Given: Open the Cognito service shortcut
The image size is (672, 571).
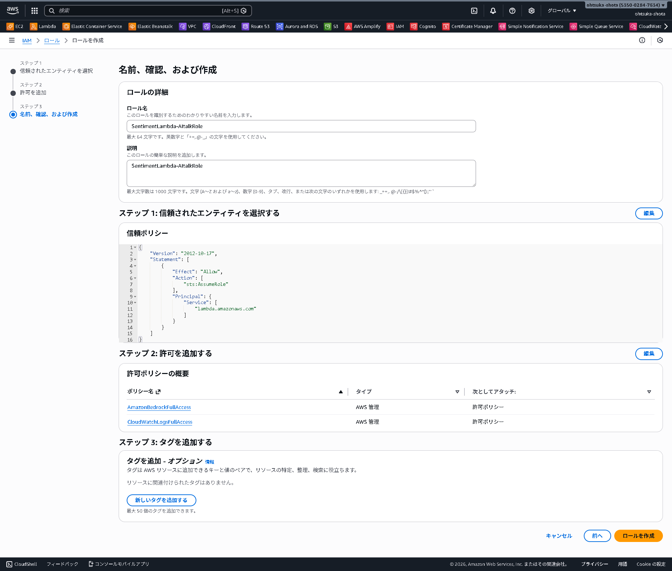Looking at the screenshot, I should coord(423,26).
